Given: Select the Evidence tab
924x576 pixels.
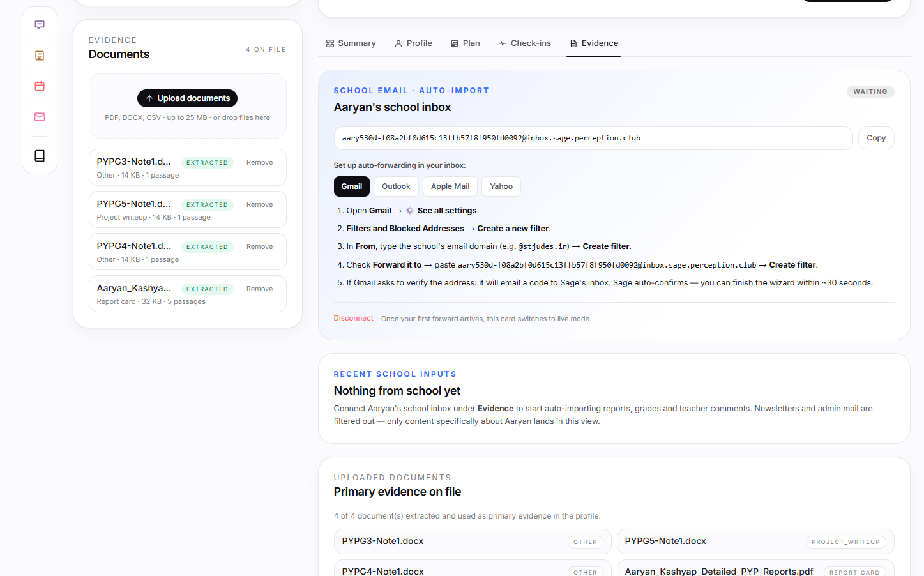Looking at the screenshot, I should click(x=594, y=43).
